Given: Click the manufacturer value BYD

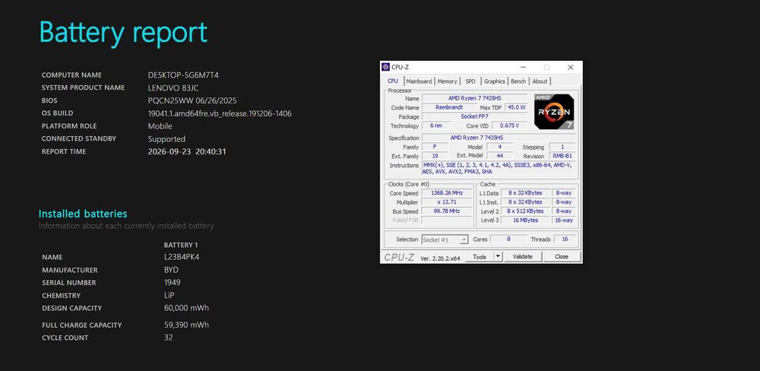Looking at the screenshot, I should 171,270.
